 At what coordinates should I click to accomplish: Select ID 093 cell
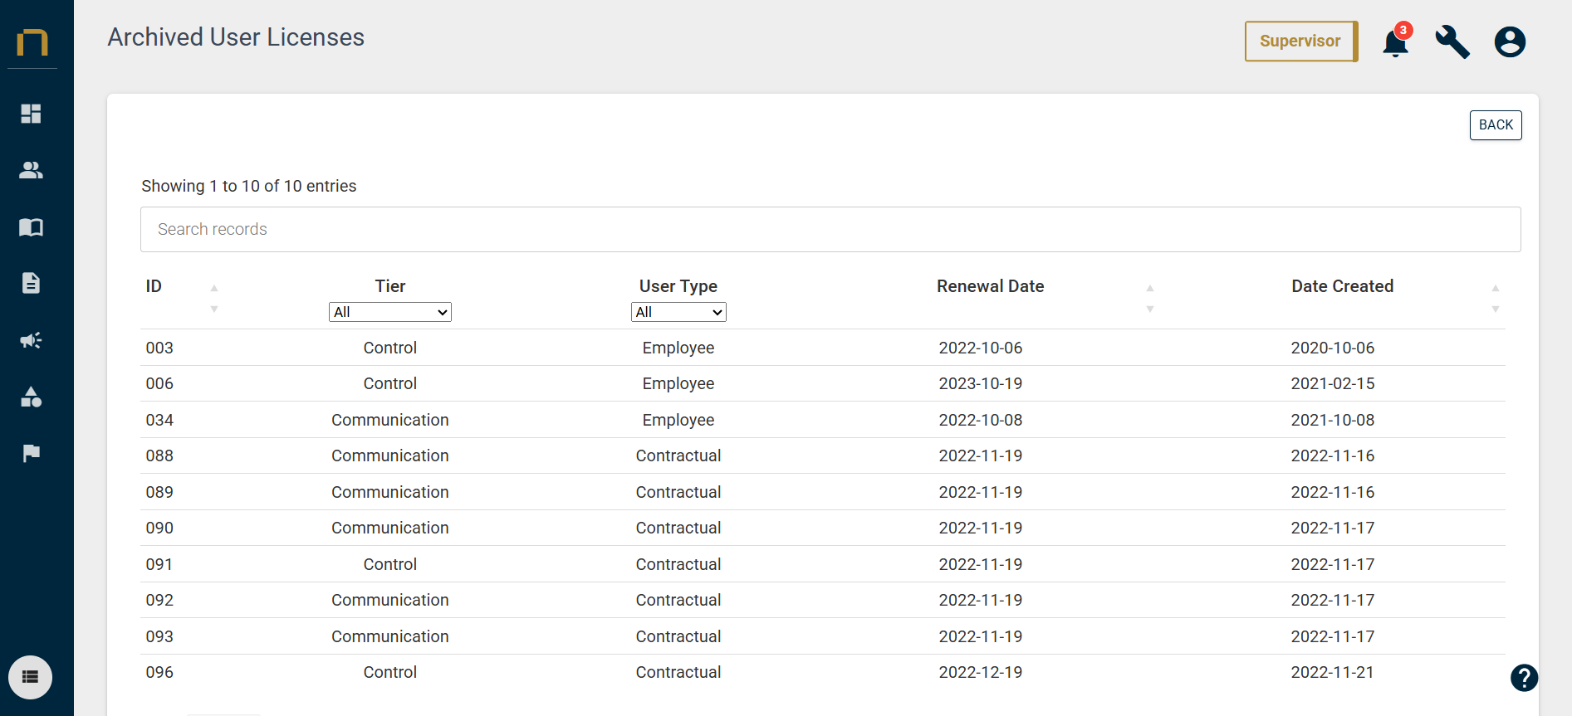click(159, 636)
